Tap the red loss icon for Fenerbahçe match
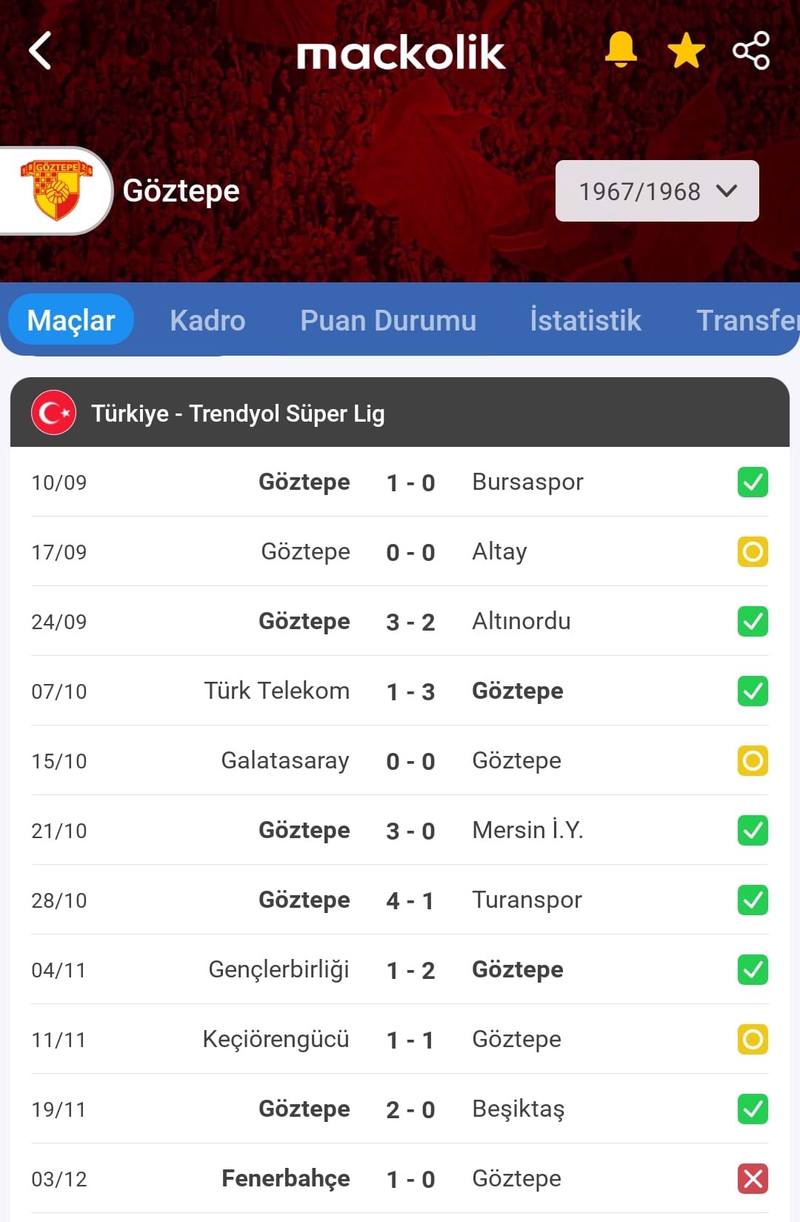800x1222 pixels. 753,1179
